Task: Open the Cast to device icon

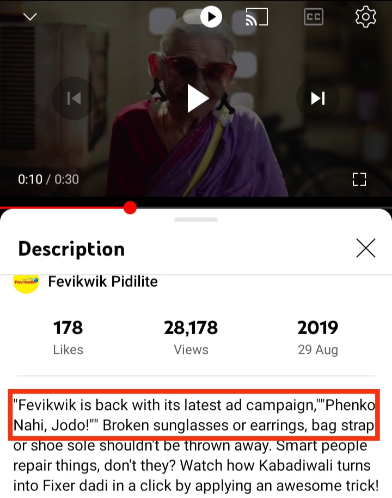Action: coord(256,16)
